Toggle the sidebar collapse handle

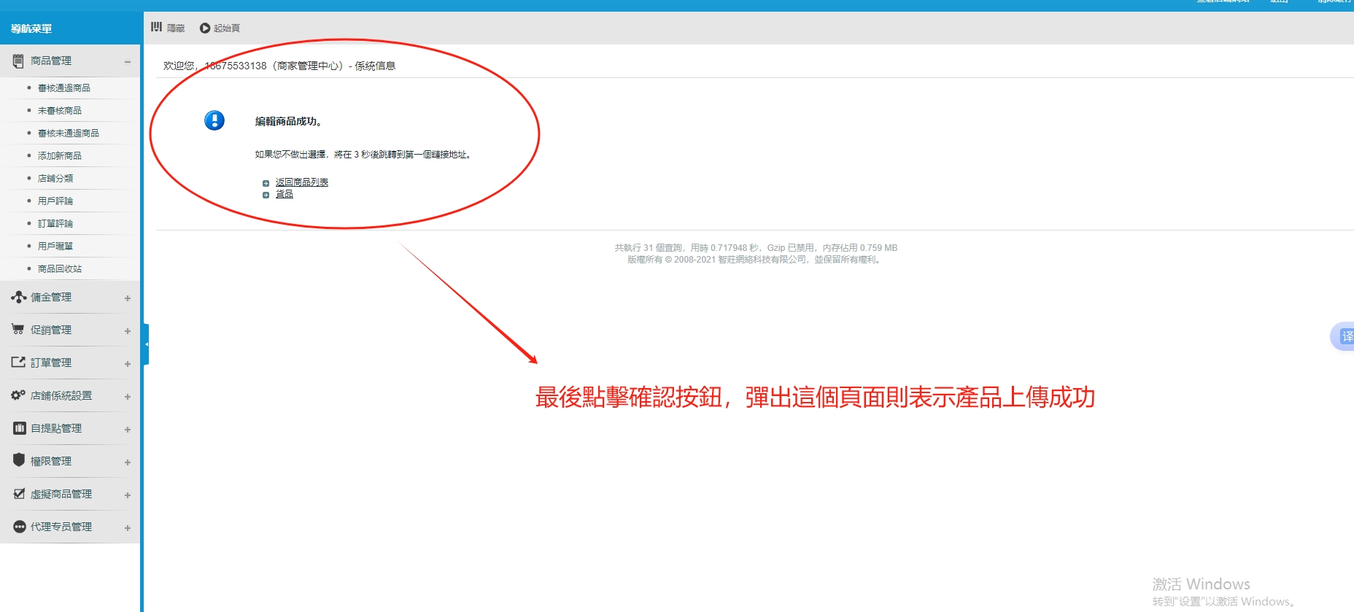(x=146, y=344)
